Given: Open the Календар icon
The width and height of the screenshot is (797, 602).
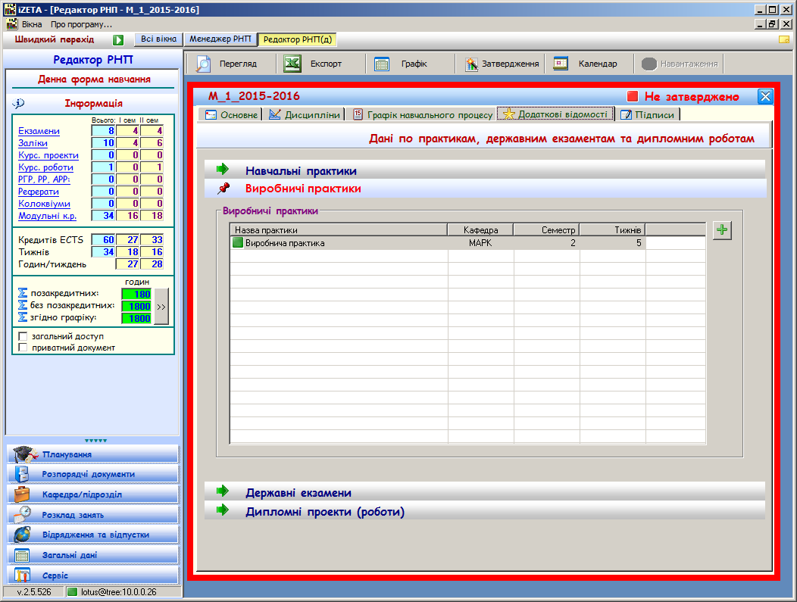Looking at the screenshot, I should click(x=561, y=64).
